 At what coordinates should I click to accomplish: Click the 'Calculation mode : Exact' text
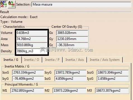click(x=19, y=17)
